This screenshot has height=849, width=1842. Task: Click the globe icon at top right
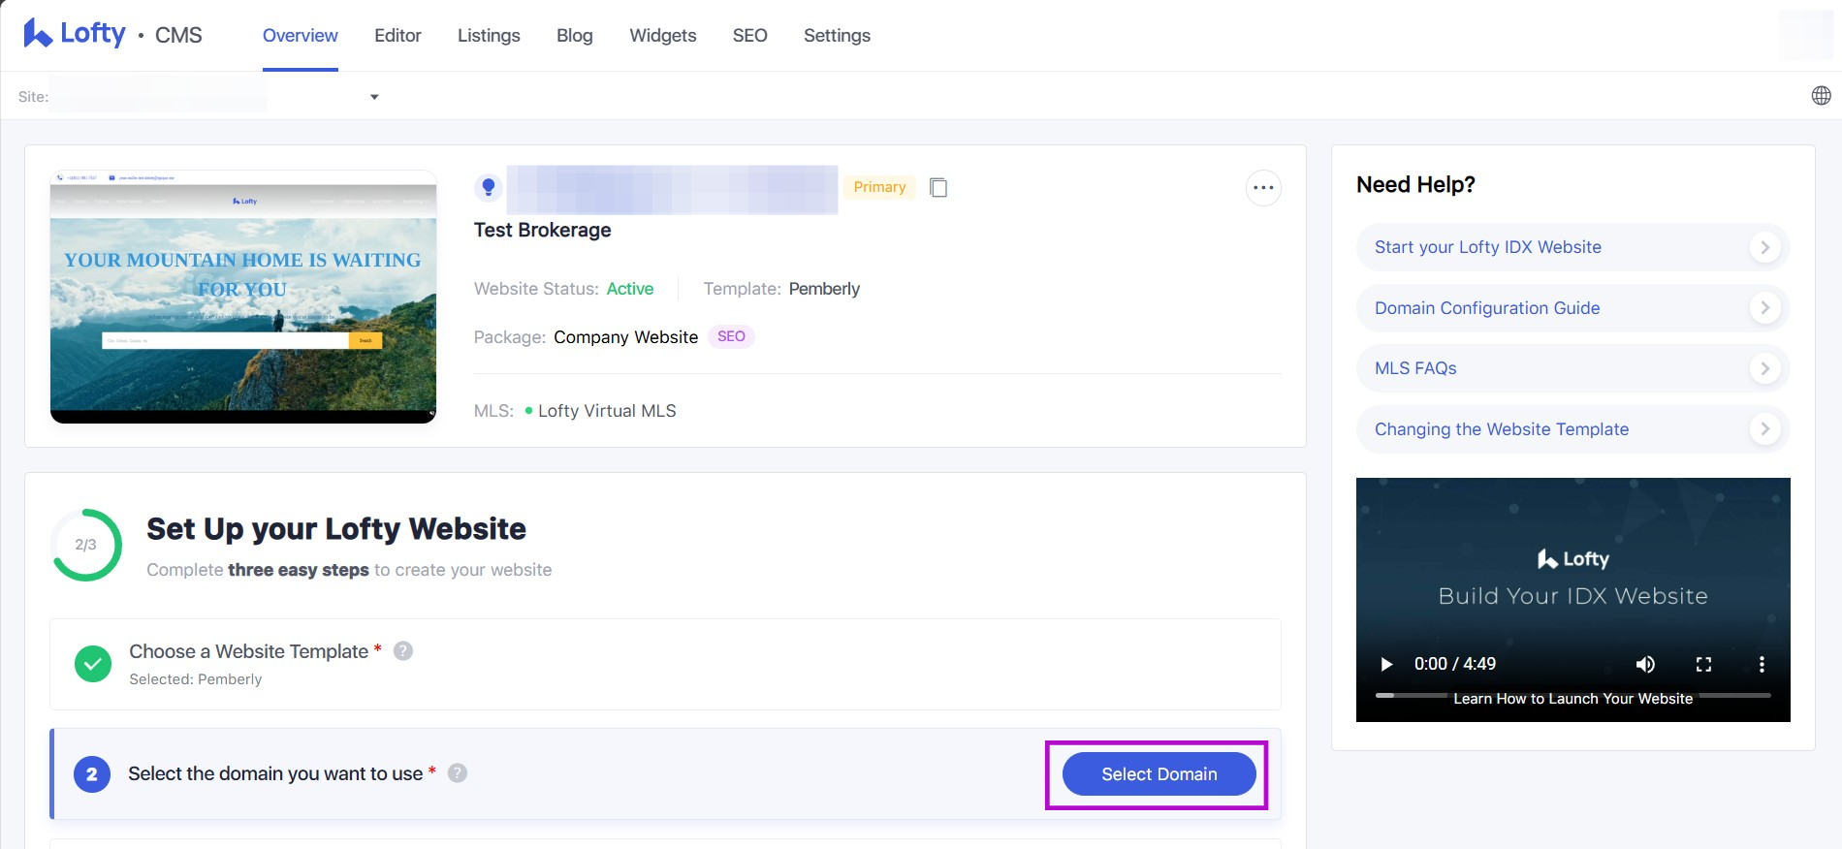click(1821, 95)
